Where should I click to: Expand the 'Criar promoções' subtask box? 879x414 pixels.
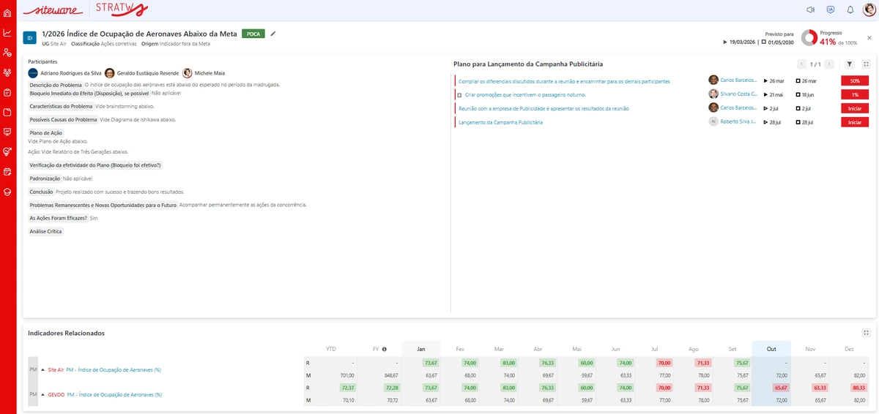pos(459,95)
